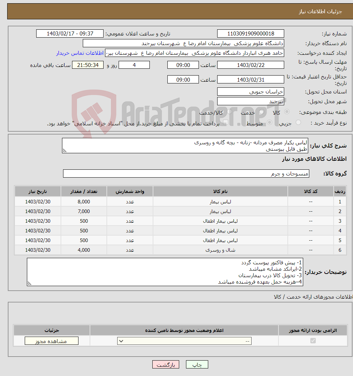Click the چاپ (print) button

tap(197, 365)
